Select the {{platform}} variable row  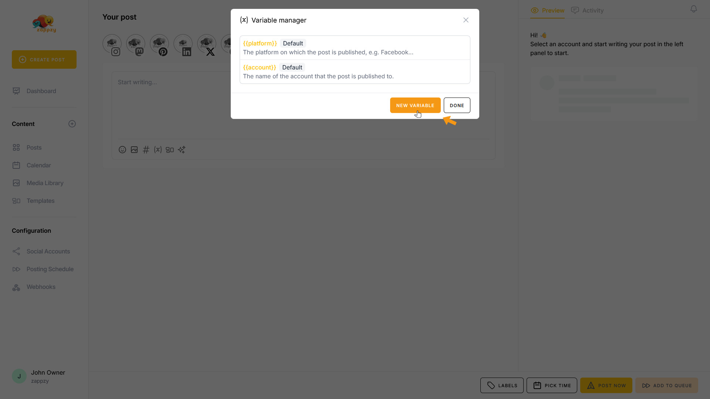click(x=355, y=48)
